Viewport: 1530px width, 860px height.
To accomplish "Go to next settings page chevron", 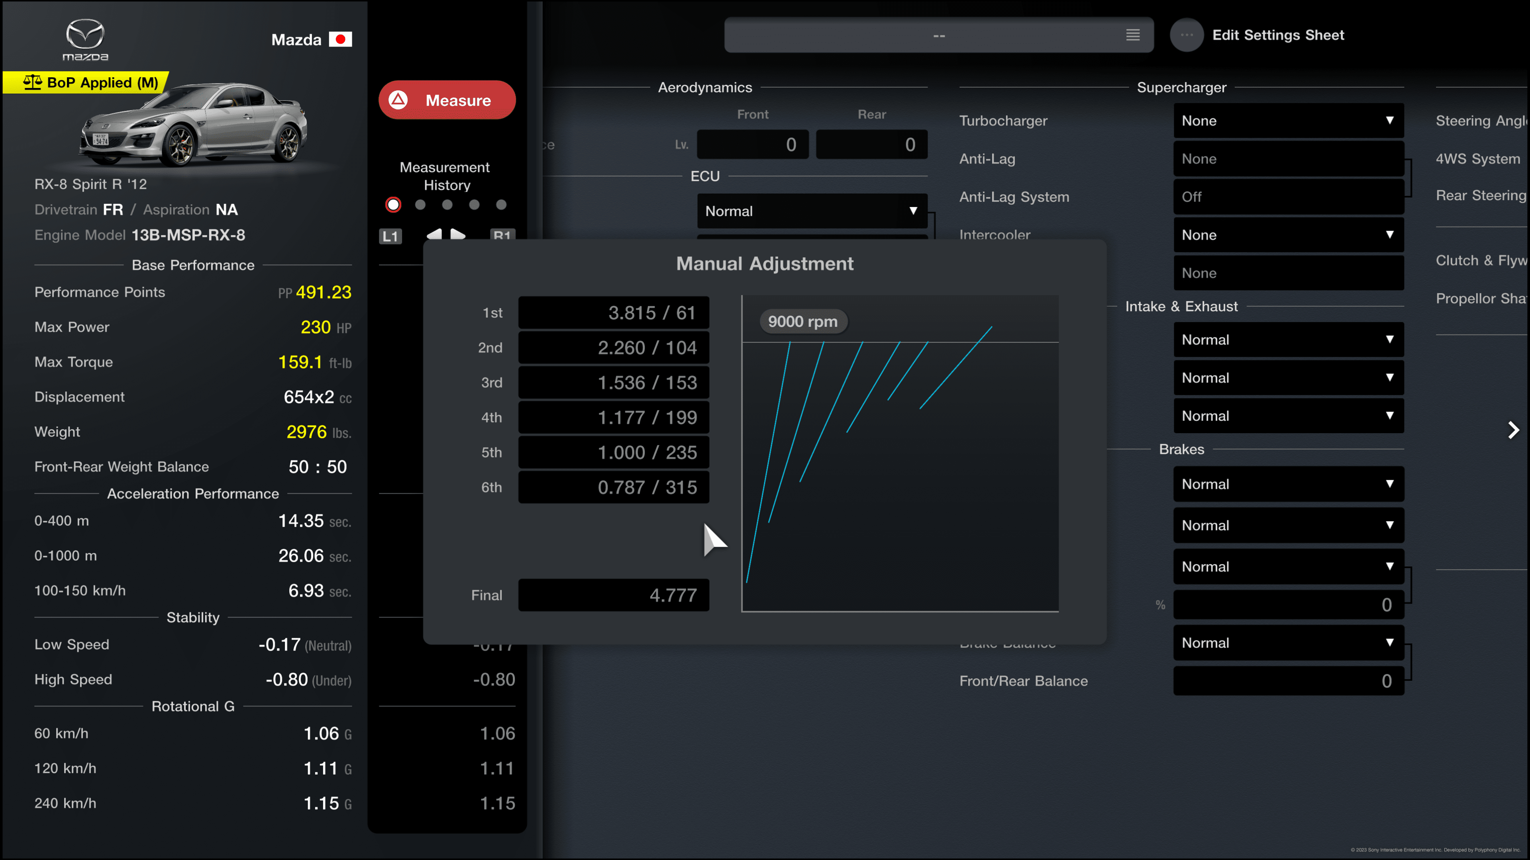I will (x=1513, y=430).
